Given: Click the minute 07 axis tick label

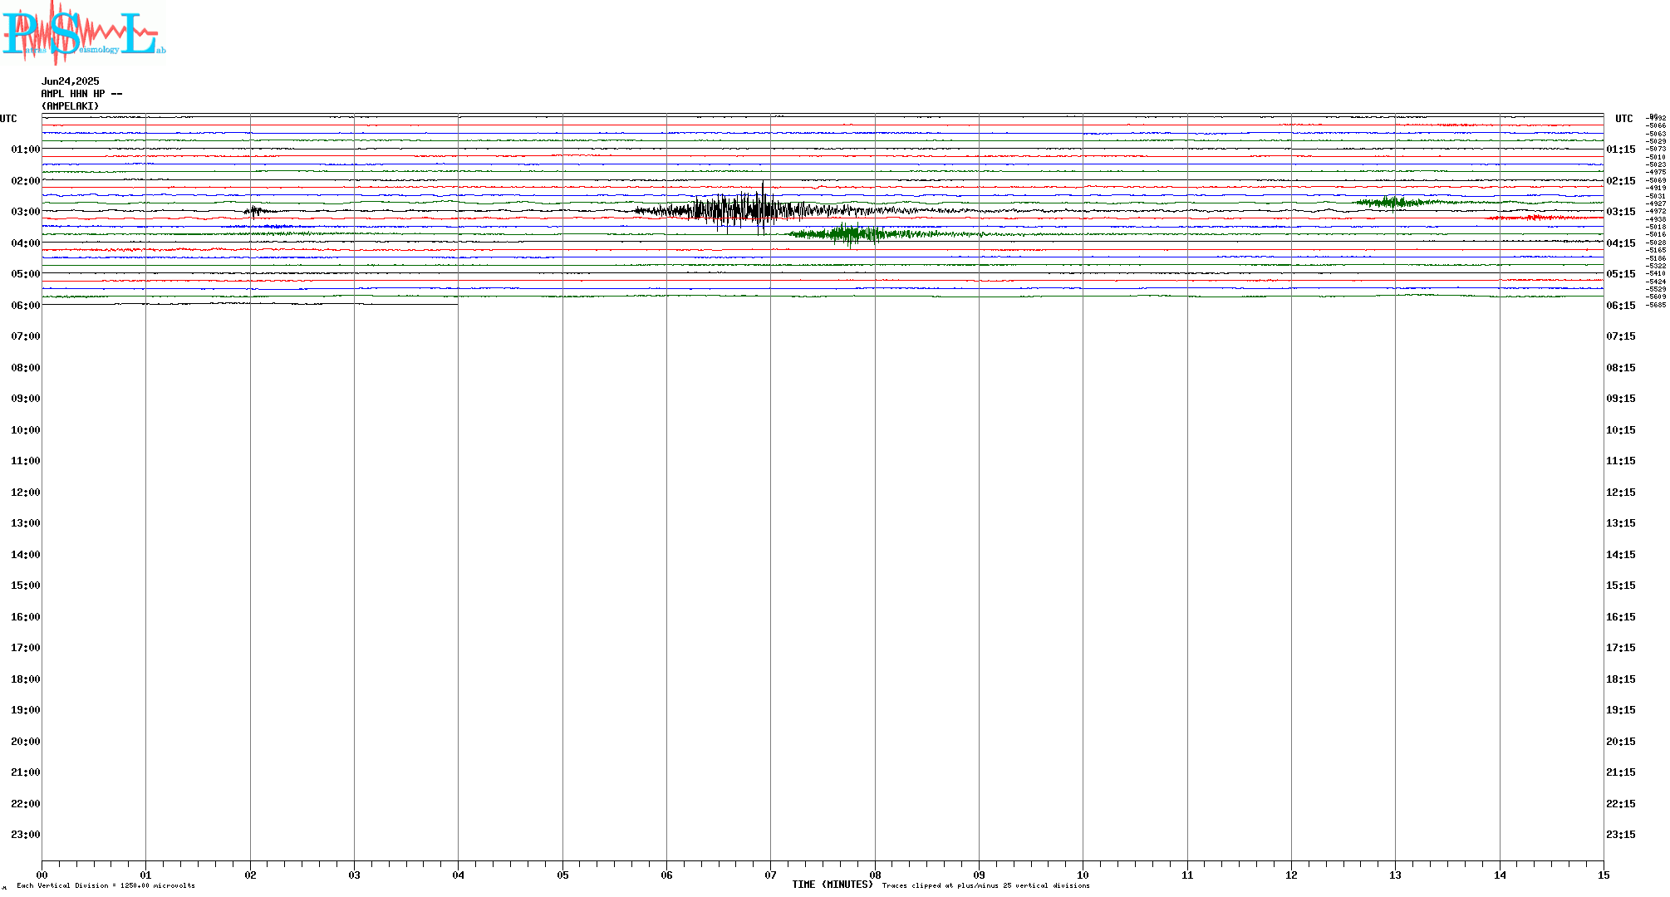Looking at the screenshot, I should pos(770,875).
